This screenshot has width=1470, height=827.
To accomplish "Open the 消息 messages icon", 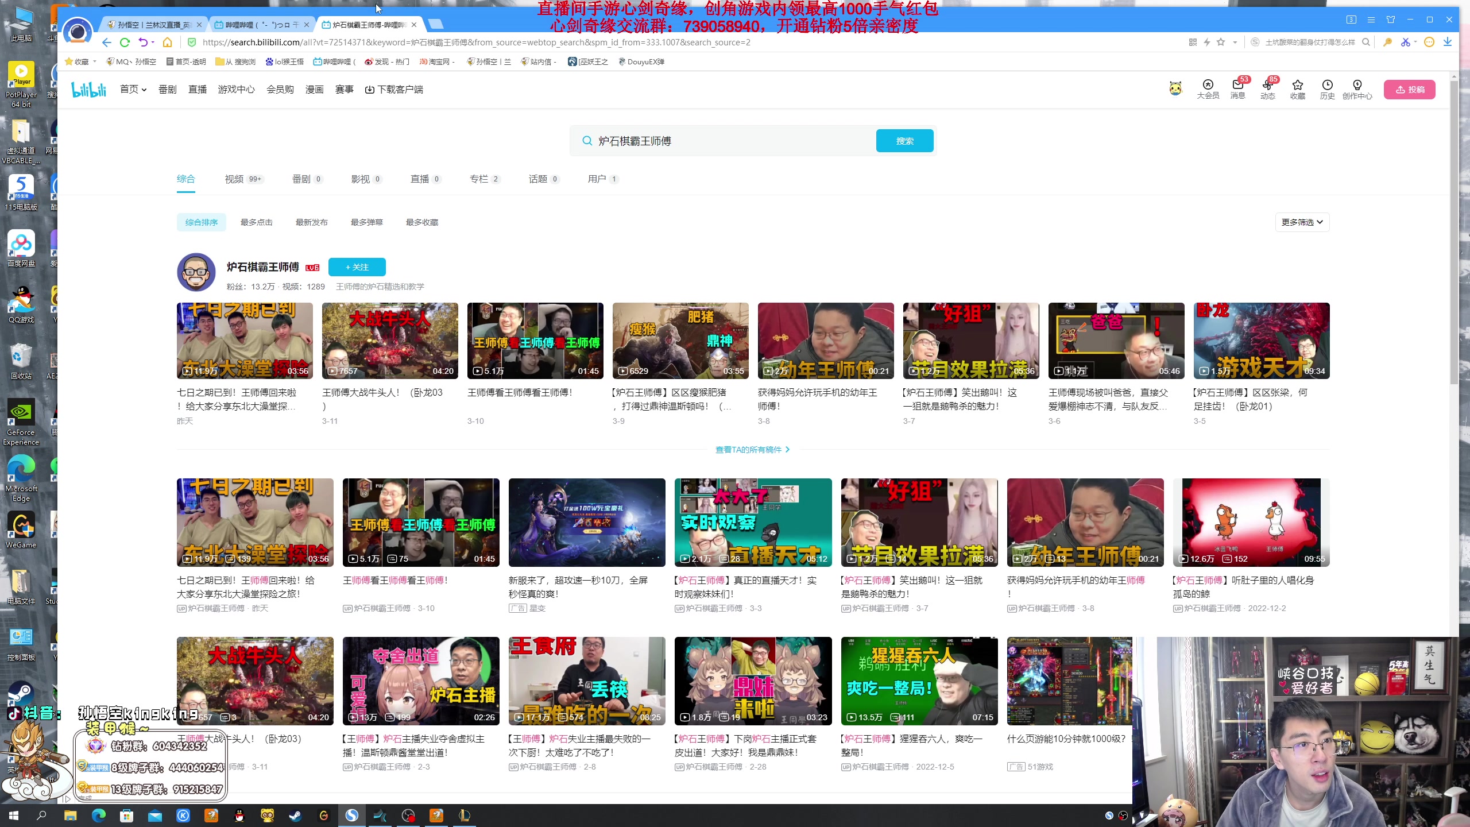I will pyautogui.click(x=1238, y=89).
